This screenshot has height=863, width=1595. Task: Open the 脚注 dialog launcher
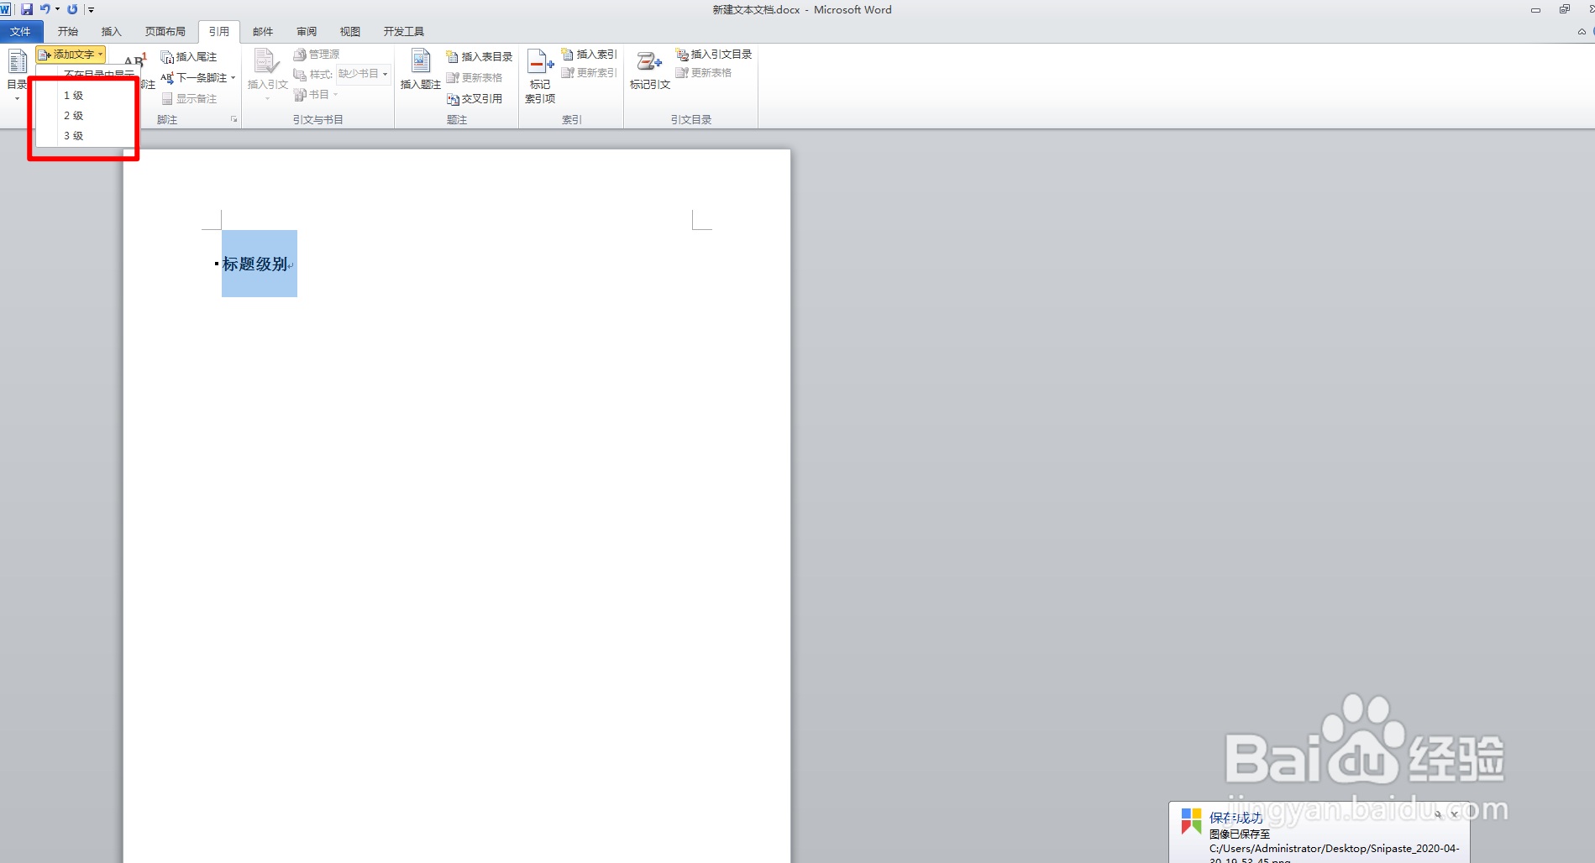point(233,118)
